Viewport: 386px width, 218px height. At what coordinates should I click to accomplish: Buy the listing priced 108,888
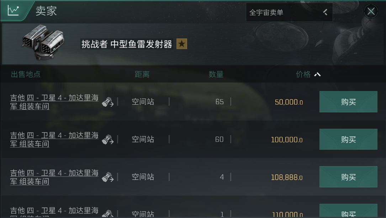pyautogui.click(x=348, y=177)
